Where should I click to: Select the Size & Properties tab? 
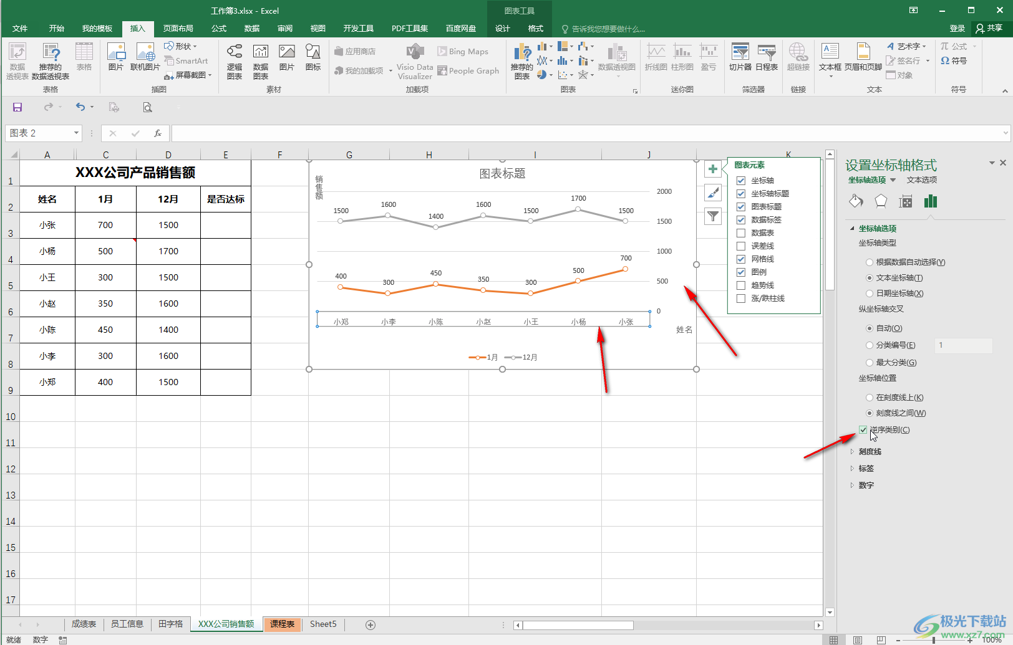(906, 201)
